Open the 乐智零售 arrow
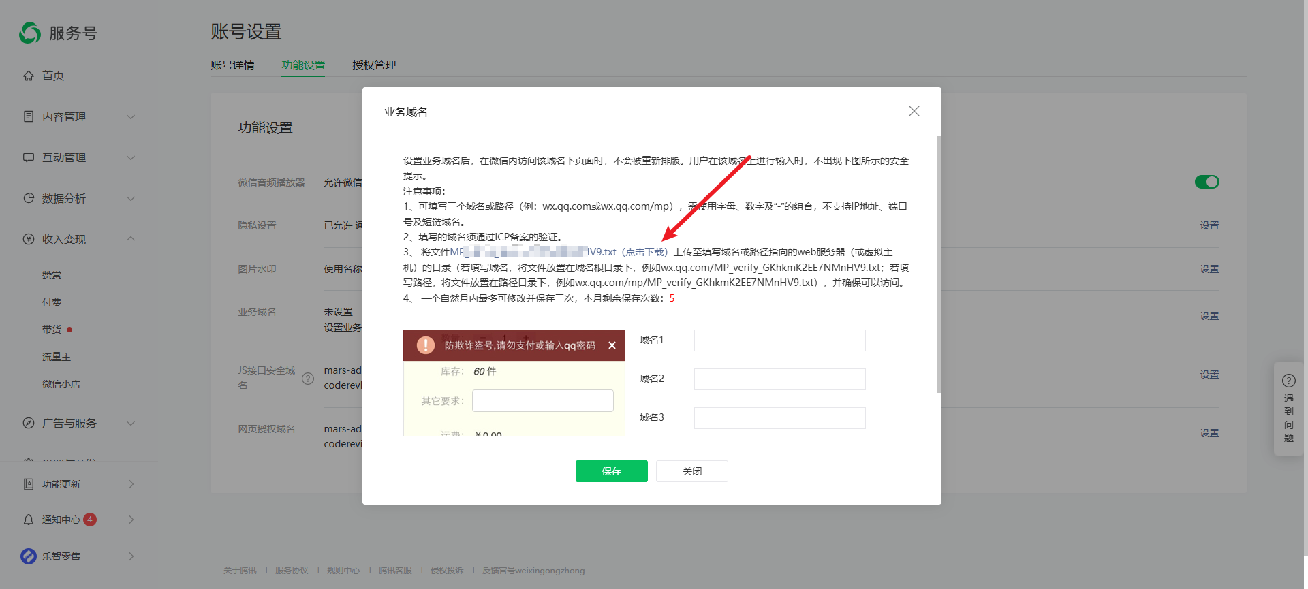Viewport: 1308px width, 589px height. coord(131,556)
